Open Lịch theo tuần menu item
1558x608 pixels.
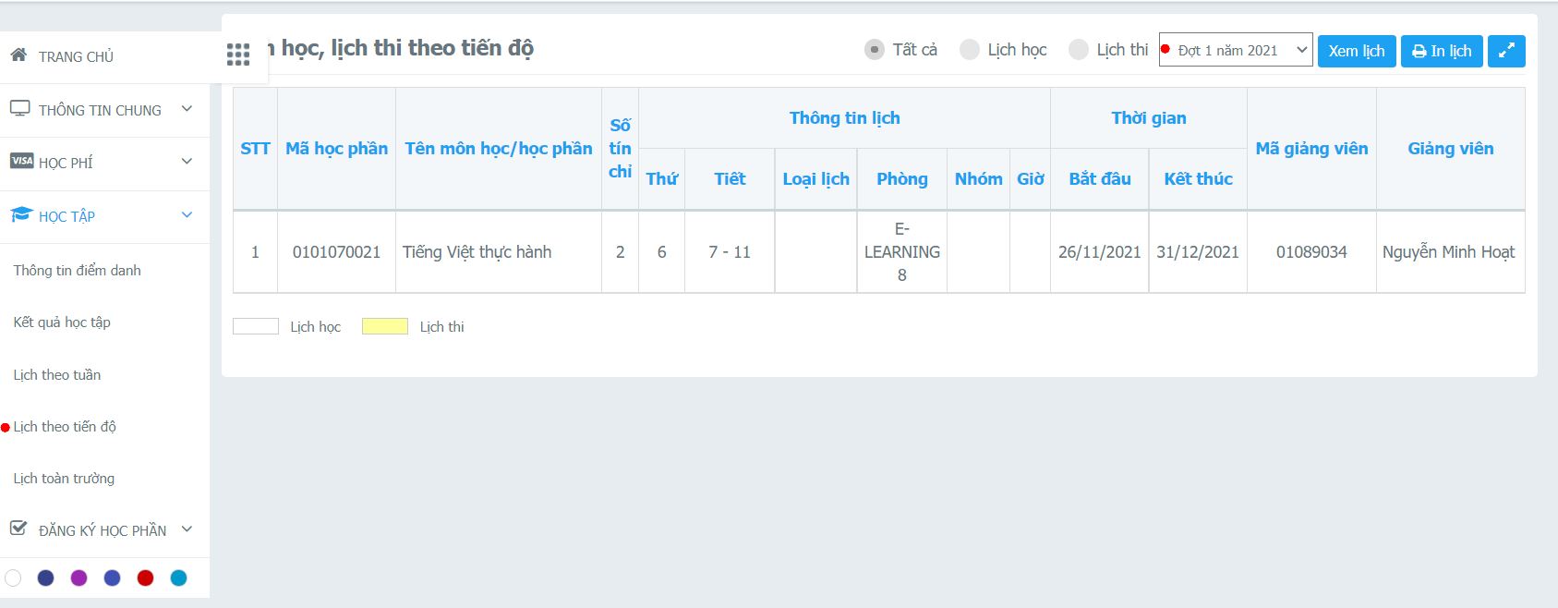pos(57,374)
